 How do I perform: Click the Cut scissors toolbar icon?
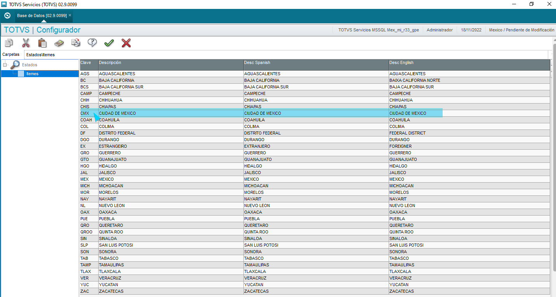pyautogui.click(x=26, y=43)
